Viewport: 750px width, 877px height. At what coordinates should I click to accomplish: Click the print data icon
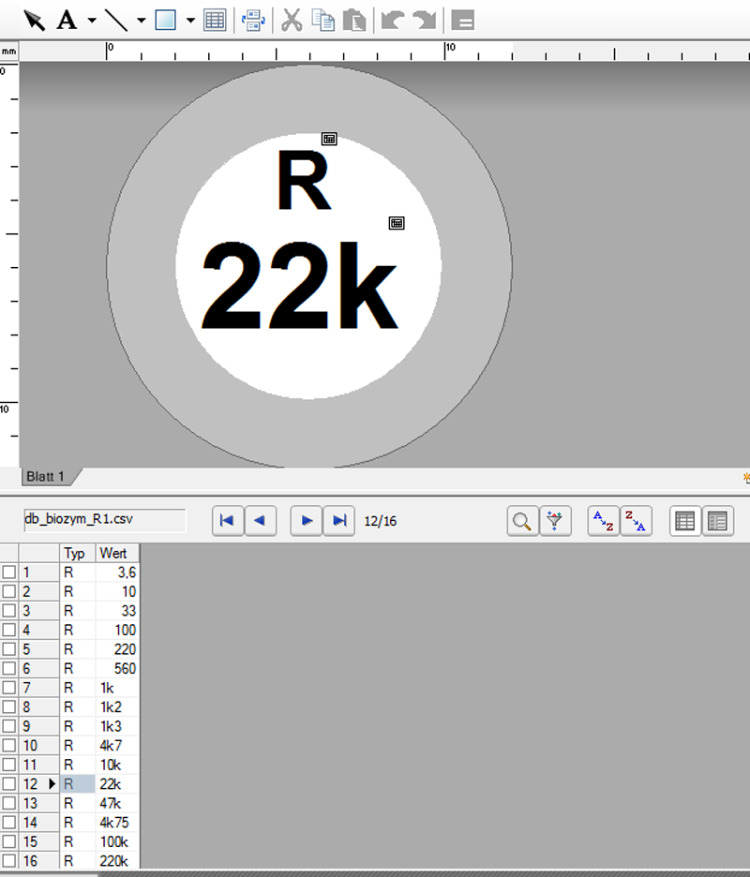(253, 21)
